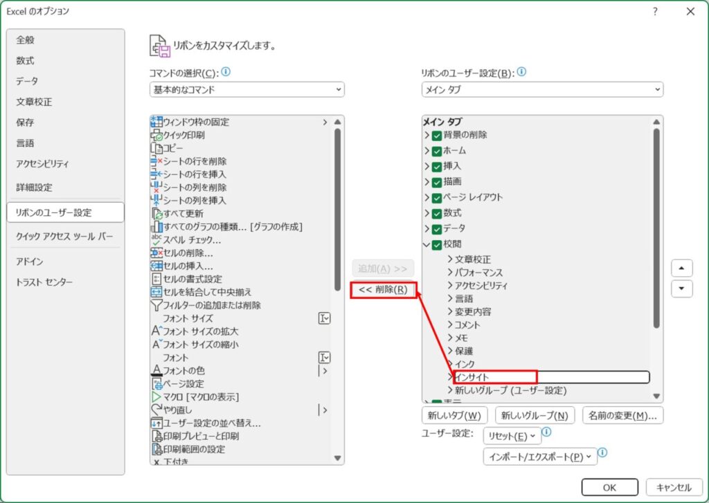Click the Move Down arrow button
The width and height of the screenshot is (709, 503).
tap(681, 289)
